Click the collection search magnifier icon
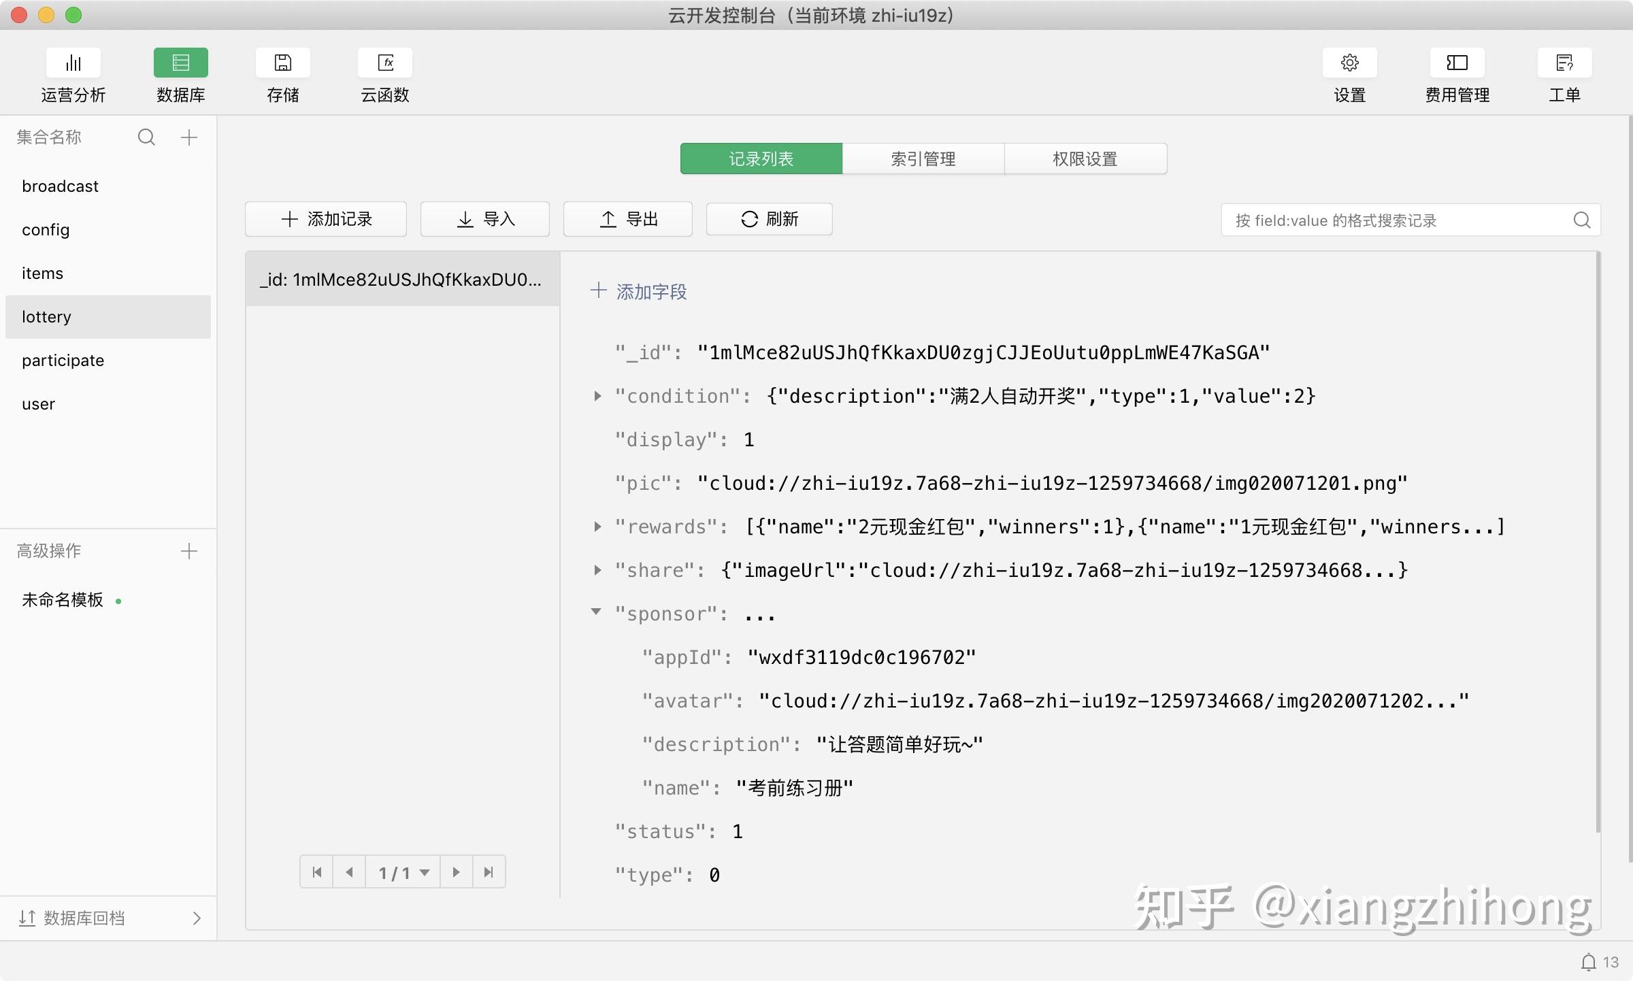 pyautogui.click(x=146, y=137)
